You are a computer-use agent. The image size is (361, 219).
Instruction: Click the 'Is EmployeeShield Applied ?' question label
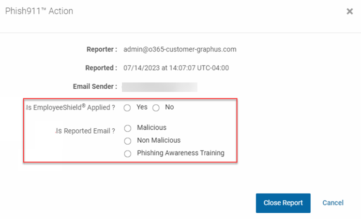tap(70, 107)
